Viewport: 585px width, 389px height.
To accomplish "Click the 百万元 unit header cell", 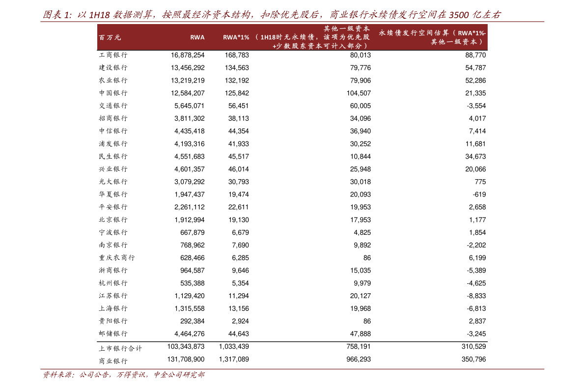I will click(110, 38).
